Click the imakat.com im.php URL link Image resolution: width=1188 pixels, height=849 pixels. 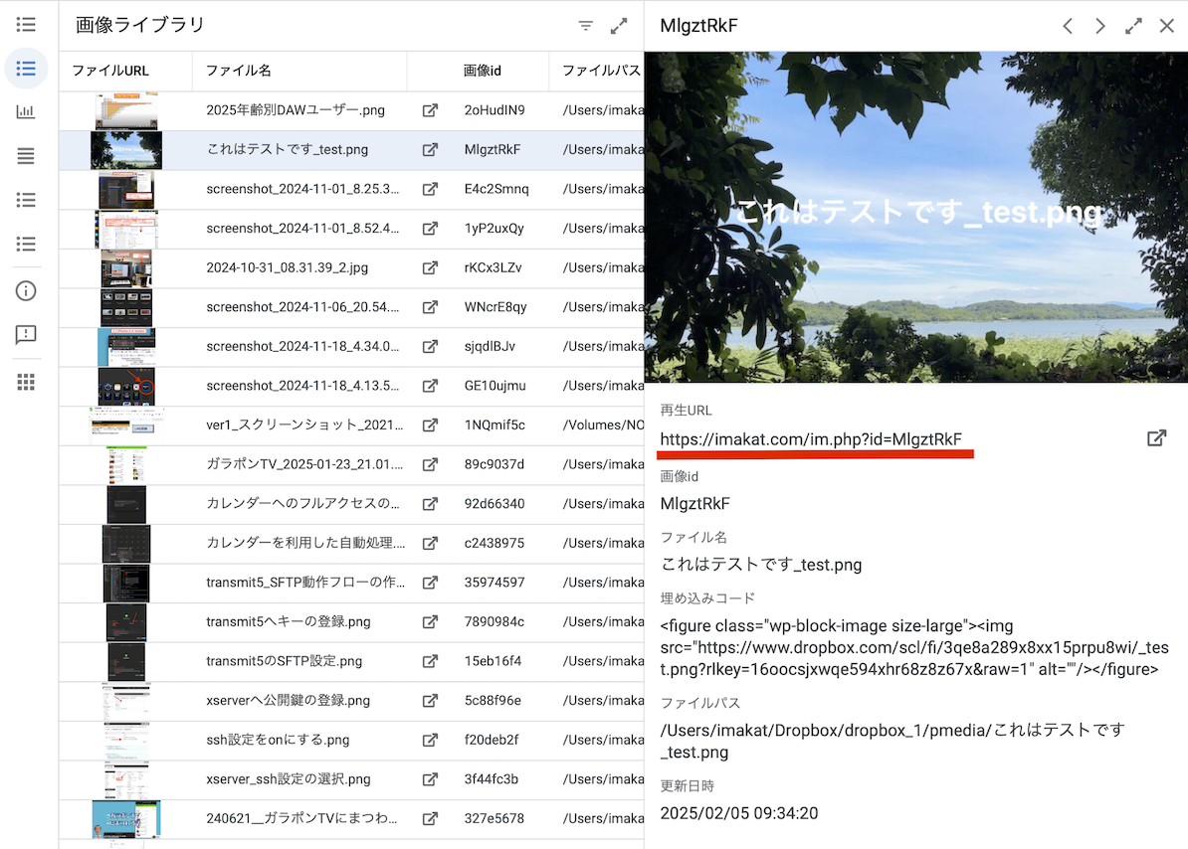point(811,439)
